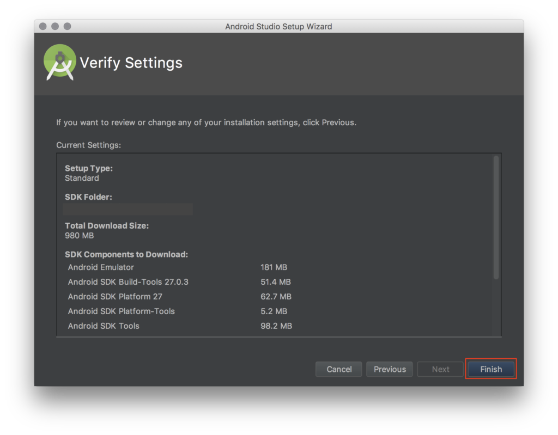The image size is (558, 435).
Task: Click the 181 MB emulator size
Action: [274, 267]
